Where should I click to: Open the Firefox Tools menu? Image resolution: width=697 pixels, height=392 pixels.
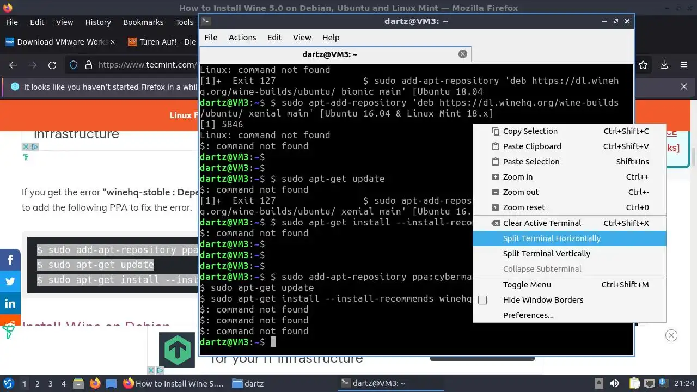(184, 22)
